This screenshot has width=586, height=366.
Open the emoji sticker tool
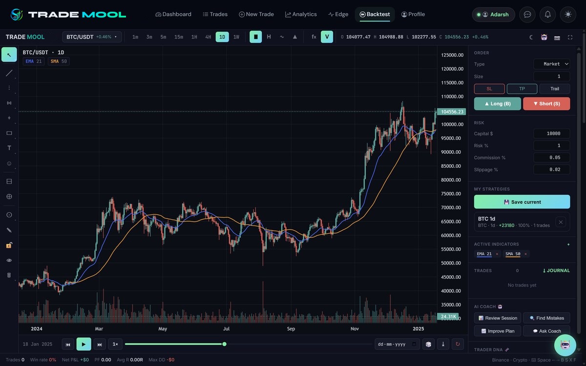pyautogui.click(x=9, y=163)
